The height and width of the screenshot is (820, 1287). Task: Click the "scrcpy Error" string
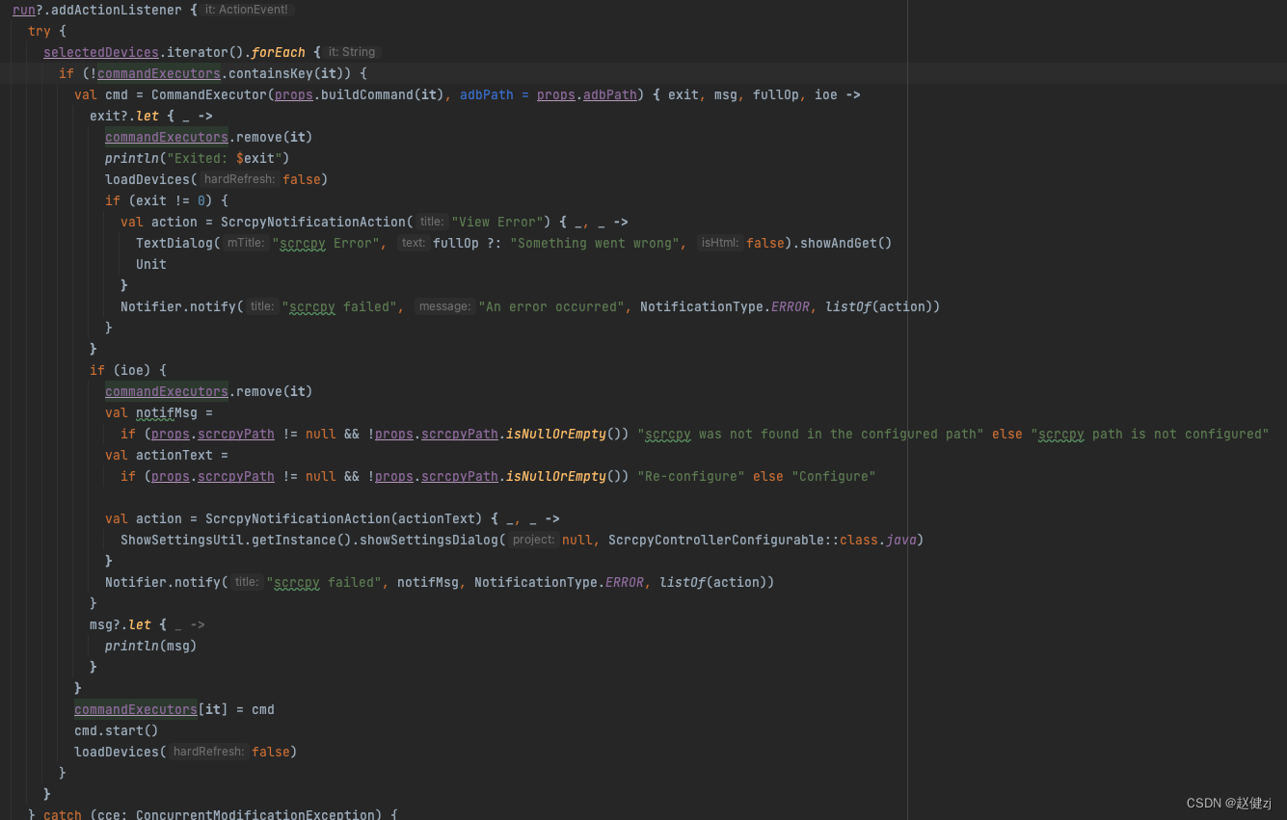(x=326, y=243)
